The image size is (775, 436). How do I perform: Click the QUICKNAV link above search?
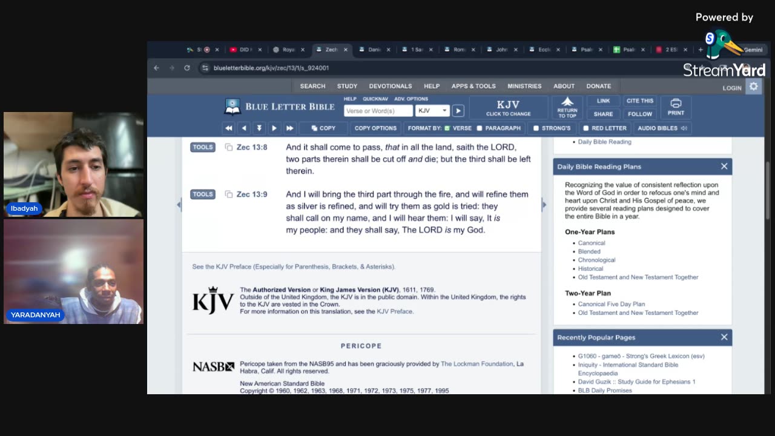[375, 99]
